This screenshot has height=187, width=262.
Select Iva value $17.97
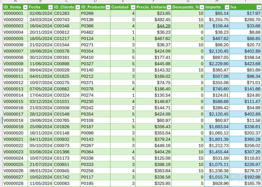[x=246, y=13]
